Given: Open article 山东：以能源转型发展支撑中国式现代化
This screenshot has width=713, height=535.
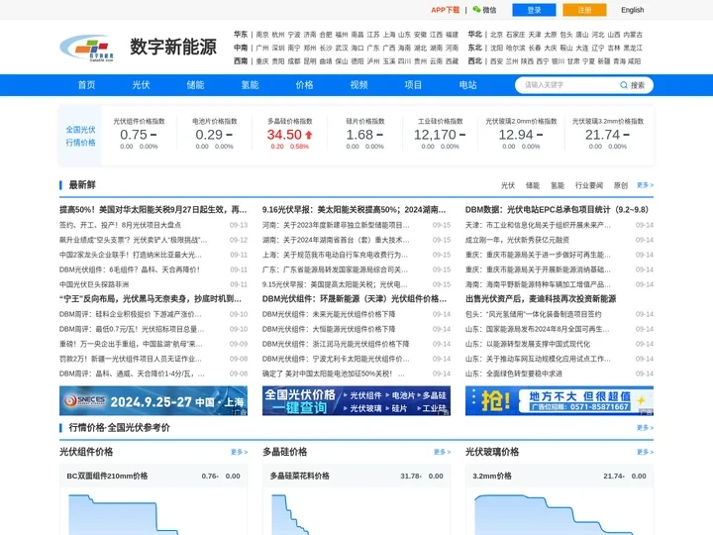Looking at the screenshot, I should 528,344.
